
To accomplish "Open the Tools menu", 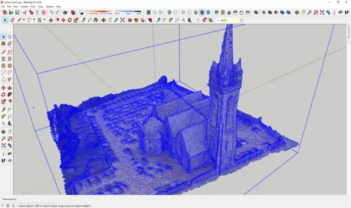I will (41, 7).
